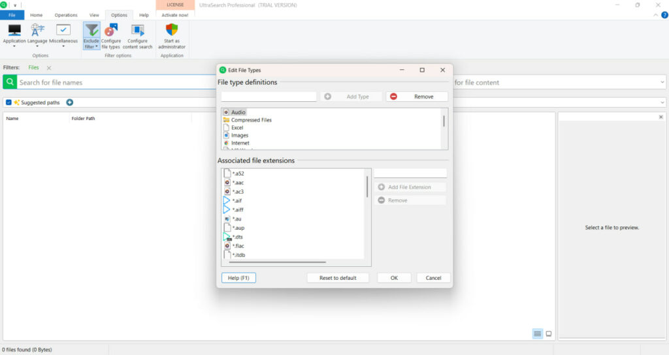Viewport: 669px width, 355px height.
Task: Expand the file content search dropdown
Action: 662,82
